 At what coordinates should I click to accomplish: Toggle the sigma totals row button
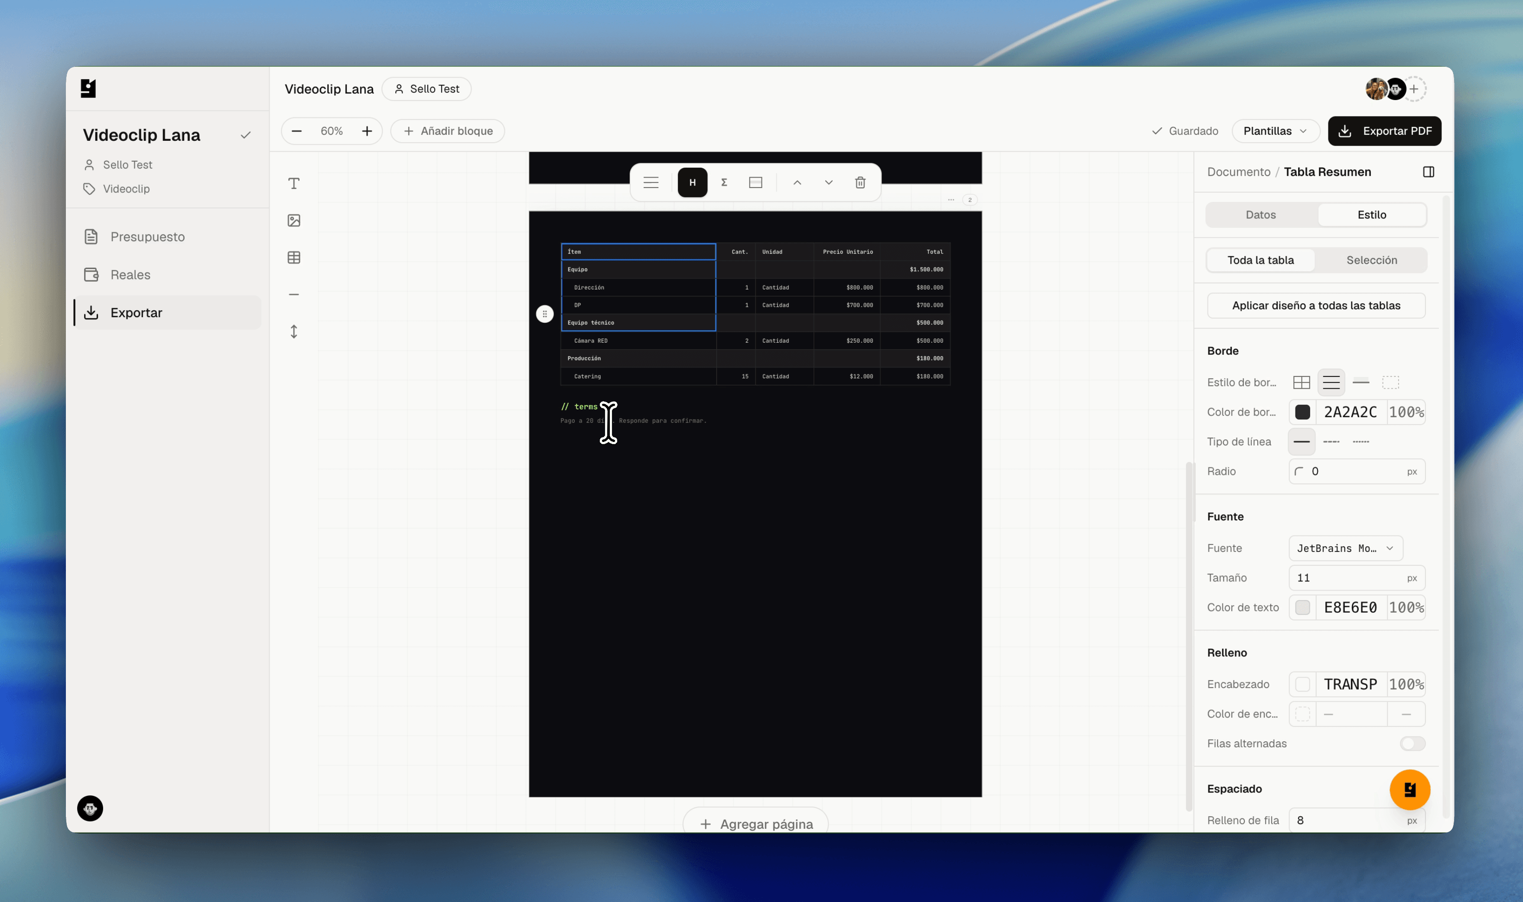(x=724, y=182)
